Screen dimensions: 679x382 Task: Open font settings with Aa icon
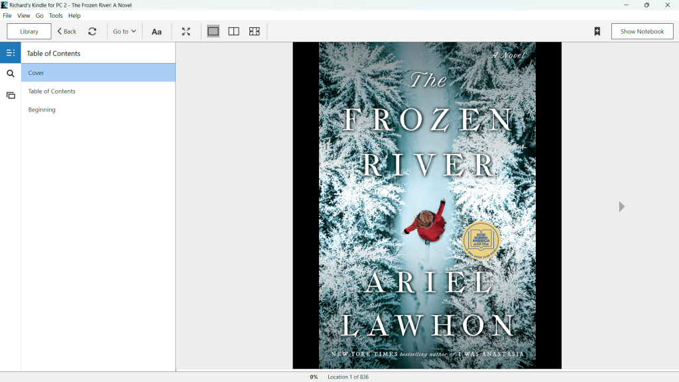pos(156,31)
